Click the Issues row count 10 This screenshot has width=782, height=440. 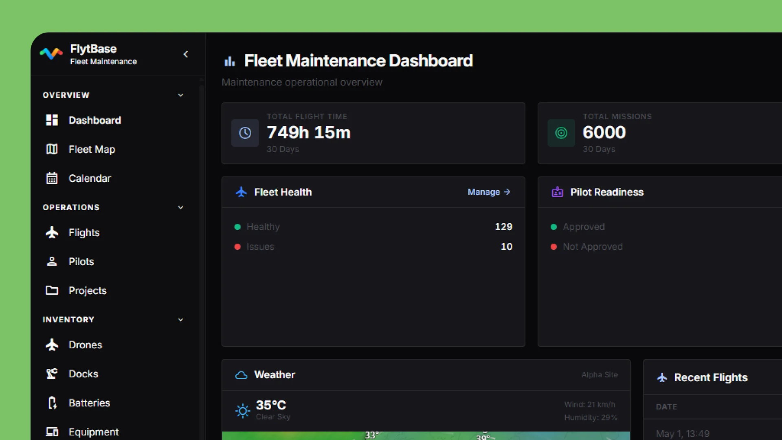(506, 246)
